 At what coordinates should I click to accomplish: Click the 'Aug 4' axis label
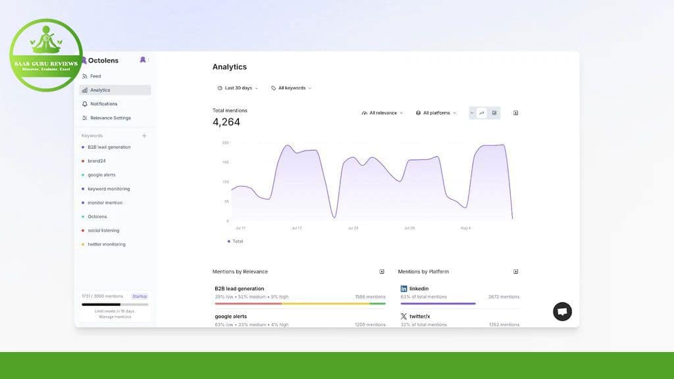465,228
